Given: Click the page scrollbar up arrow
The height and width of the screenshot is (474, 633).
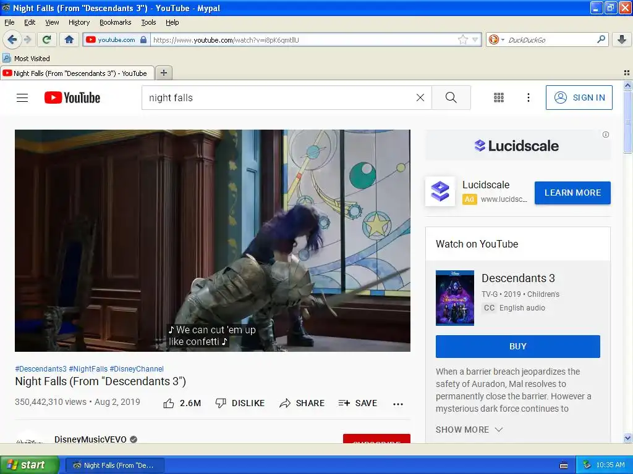Looking at the screenshot, I should (x=627, y=85).
